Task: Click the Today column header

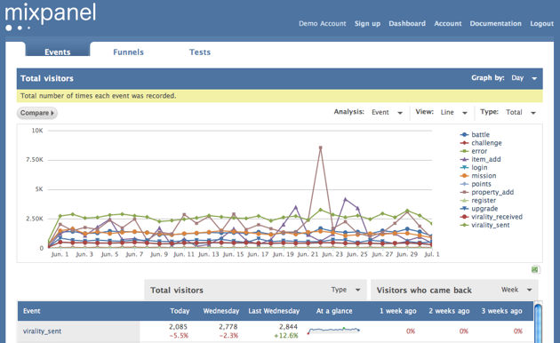Action: pyautogui.click(x=180, y=311)
